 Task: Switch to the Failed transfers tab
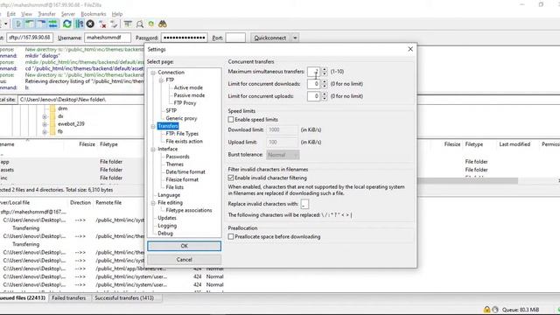68,297
